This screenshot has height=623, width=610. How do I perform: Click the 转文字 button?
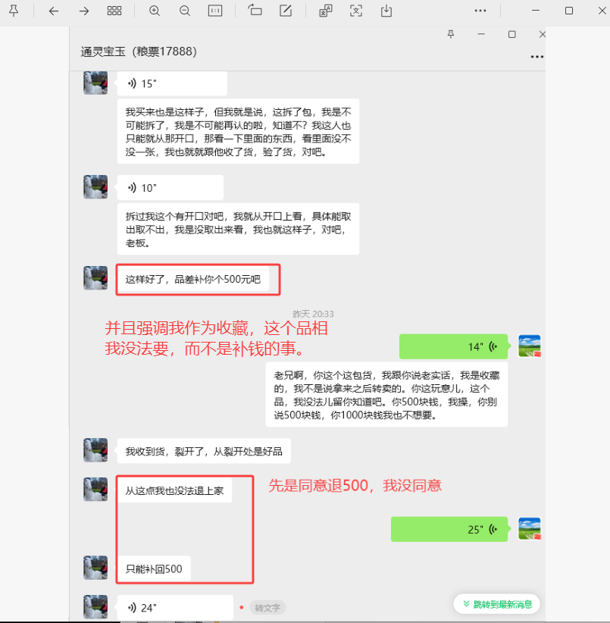coord(268,607)
